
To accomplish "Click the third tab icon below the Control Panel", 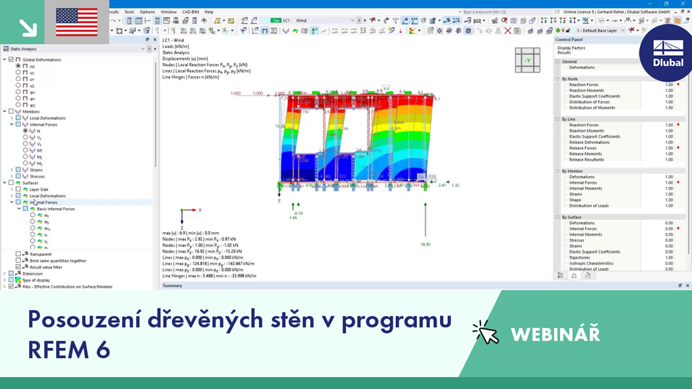I will click(x=588, y=276).
